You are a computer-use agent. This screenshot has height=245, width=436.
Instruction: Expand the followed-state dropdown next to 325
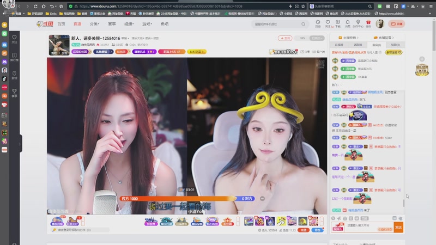click(x=317, y=38)
